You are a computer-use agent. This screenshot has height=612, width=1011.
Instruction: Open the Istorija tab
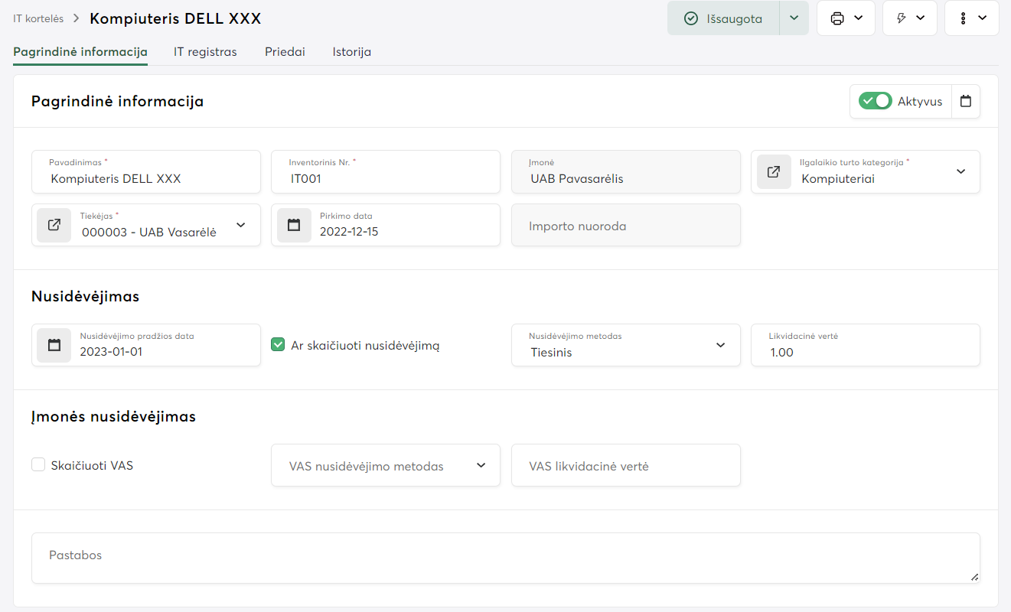[351, 52]
